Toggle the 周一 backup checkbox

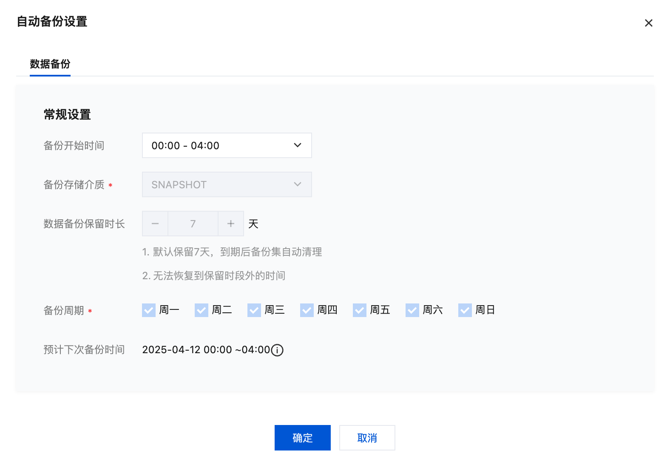tap(149, 310)
